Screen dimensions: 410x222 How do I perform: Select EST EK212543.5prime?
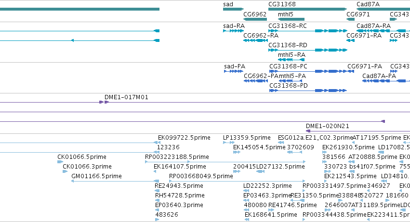(x=350, y=177)
